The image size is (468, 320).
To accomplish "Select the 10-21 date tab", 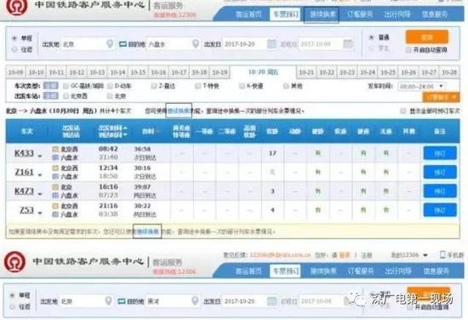I will [x=306, y=72].
